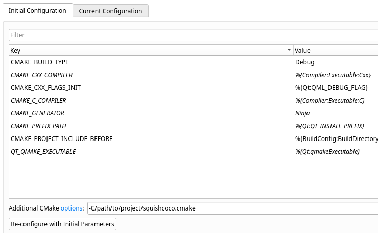
Task: Select the QT_QMAKE_EXECUTABLE key
Action: point(43,152)
